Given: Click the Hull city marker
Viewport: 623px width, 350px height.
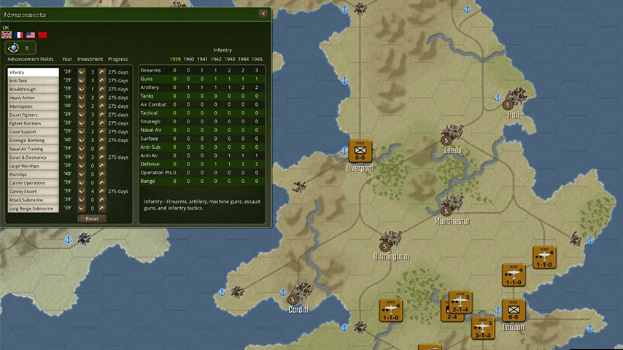Looking at the screenshot, I should (x=508, y=105).
